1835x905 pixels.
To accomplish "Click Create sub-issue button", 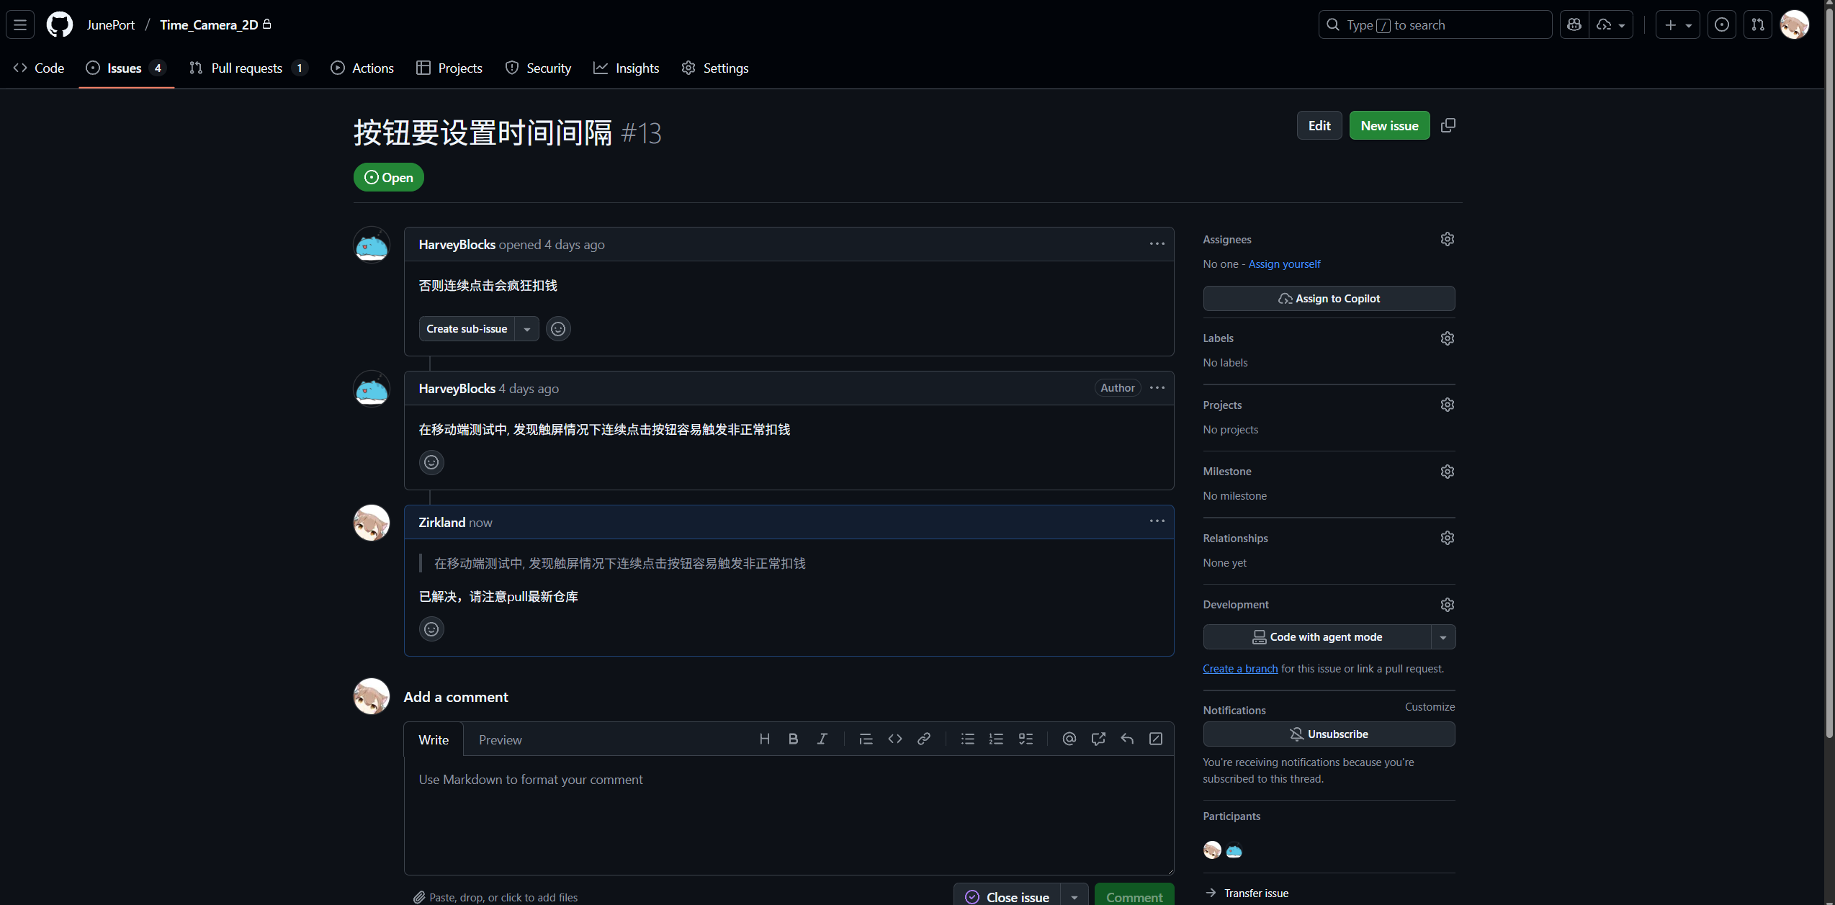I will tap(467, 329).
